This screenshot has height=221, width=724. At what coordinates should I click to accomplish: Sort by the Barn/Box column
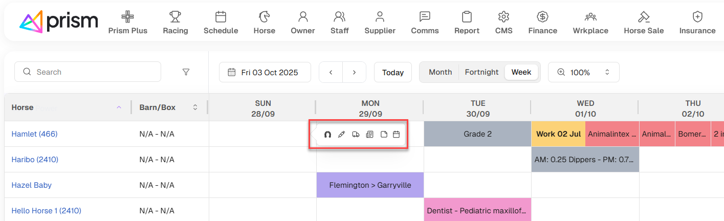(195, 107)
